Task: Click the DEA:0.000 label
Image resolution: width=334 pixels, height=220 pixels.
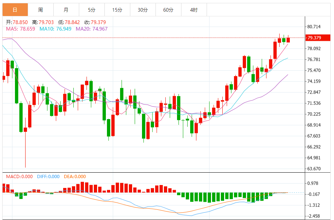Action: coord(75,177)
